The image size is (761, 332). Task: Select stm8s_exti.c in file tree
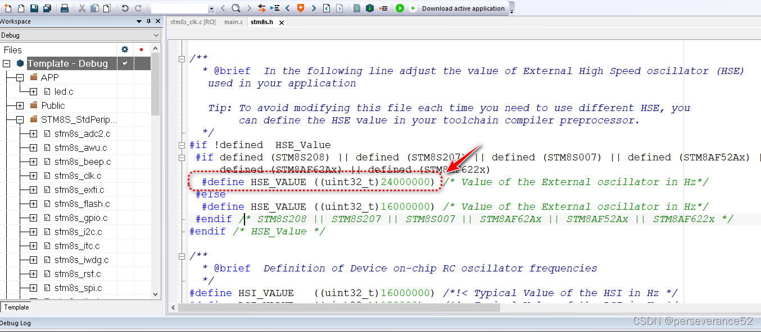(79, 190)
